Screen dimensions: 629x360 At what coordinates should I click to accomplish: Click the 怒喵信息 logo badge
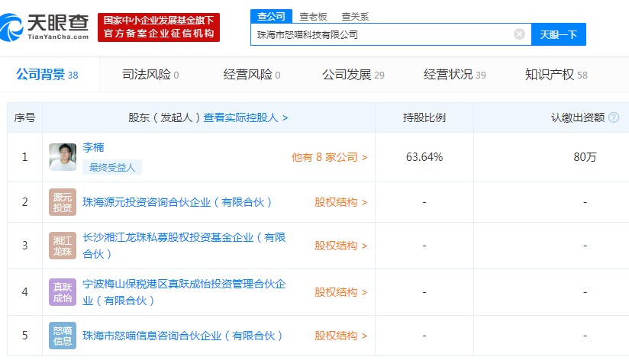(x=63, y=336)
